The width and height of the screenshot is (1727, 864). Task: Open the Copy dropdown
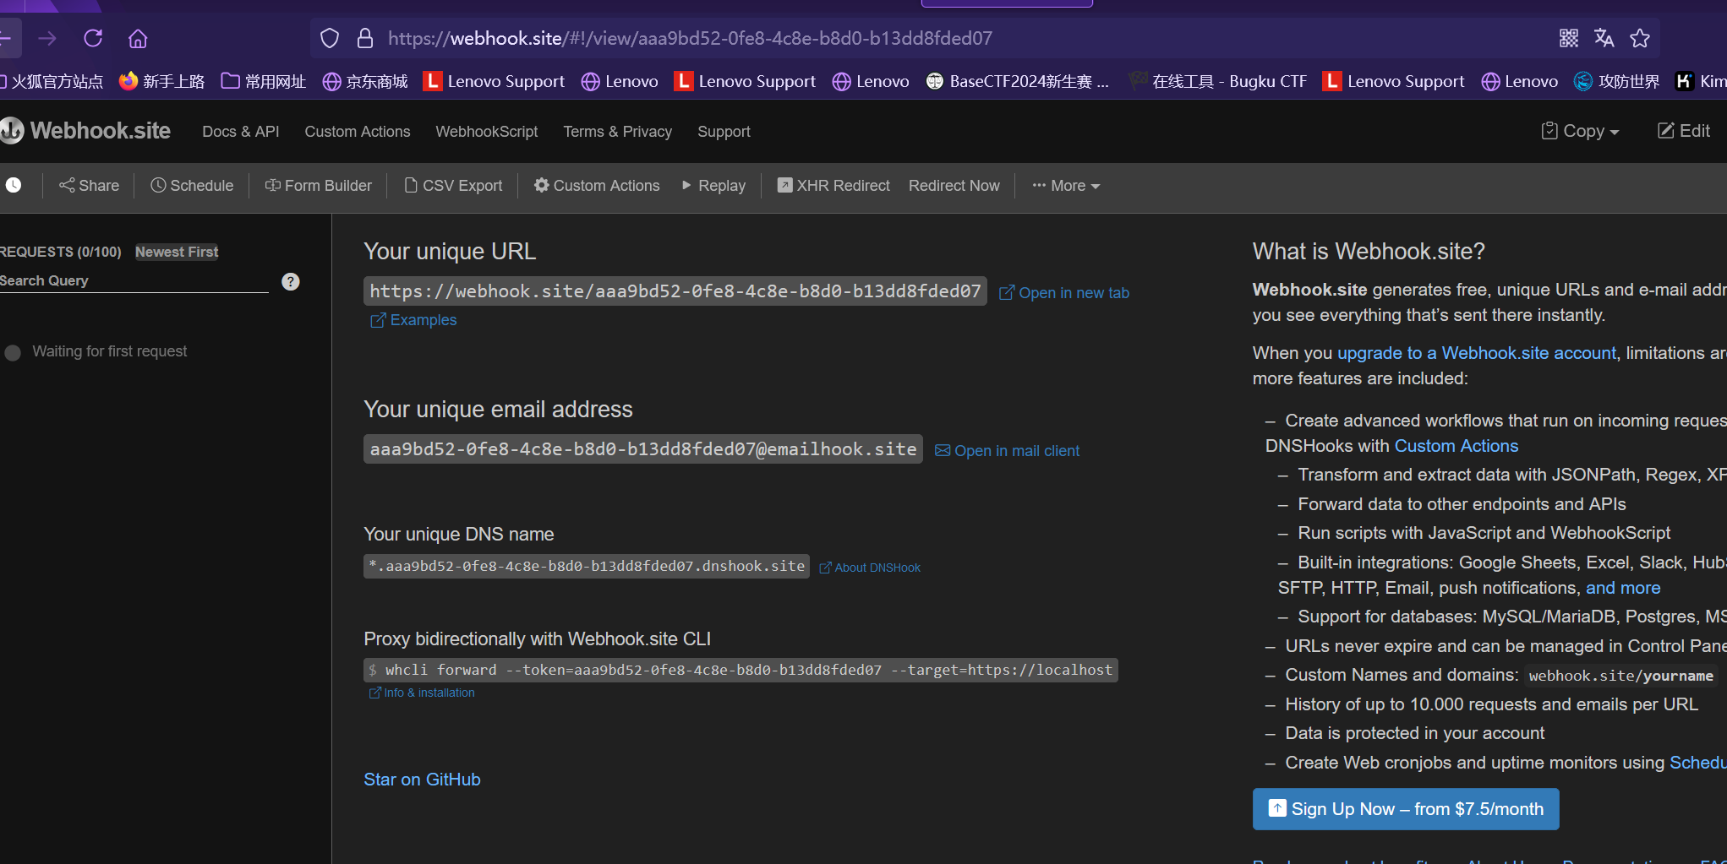(x=1580, y=131)
